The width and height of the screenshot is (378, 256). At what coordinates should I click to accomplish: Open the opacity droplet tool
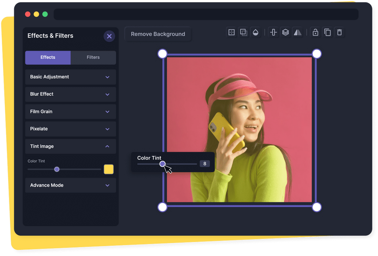(x=255, y=32)
